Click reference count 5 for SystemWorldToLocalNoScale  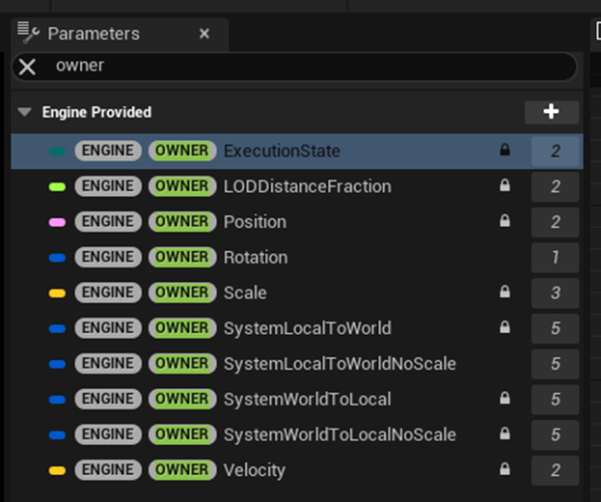point(555,434)
